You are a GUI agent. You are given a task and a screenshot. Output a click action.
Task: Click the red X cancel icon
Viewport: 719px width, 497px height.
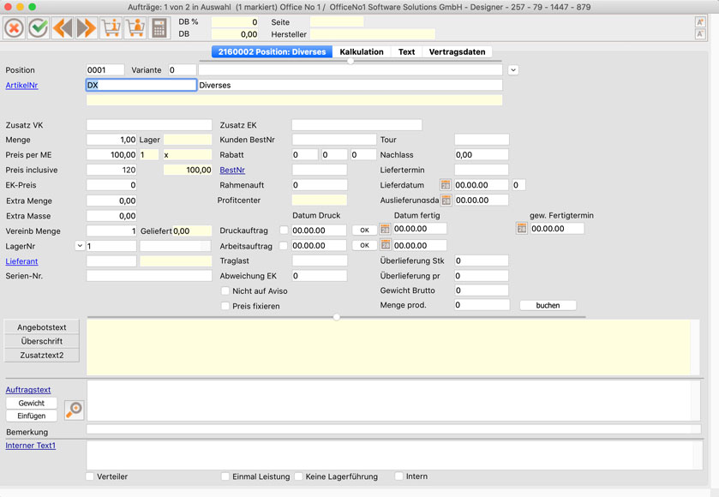15,28
